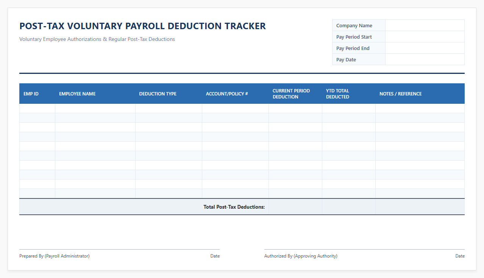Viewport: 484px width, 278px height.
Task: Click the Pay Period Start value cell
Action: [425, 37]
